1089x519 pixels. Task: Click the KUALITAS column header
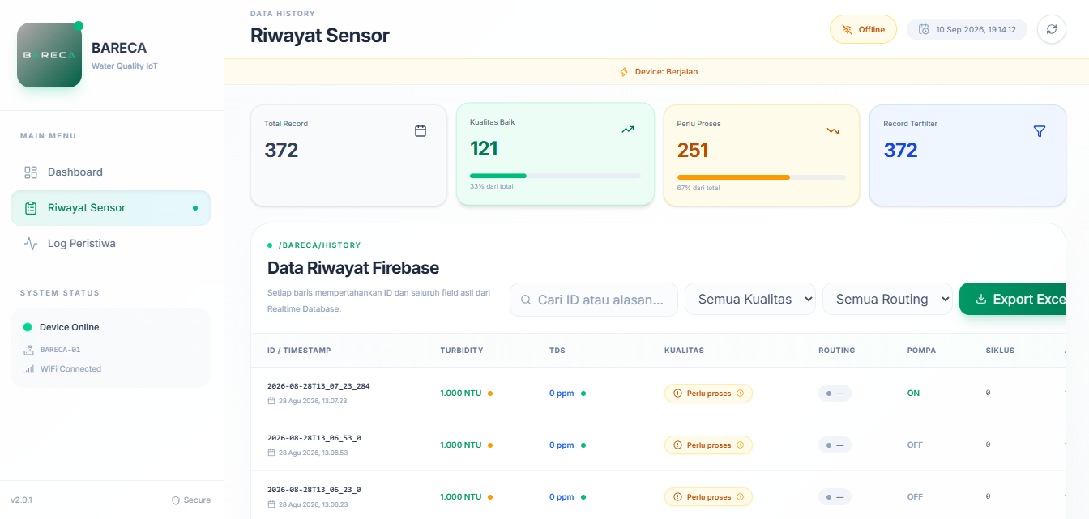(x=684, y=351)
